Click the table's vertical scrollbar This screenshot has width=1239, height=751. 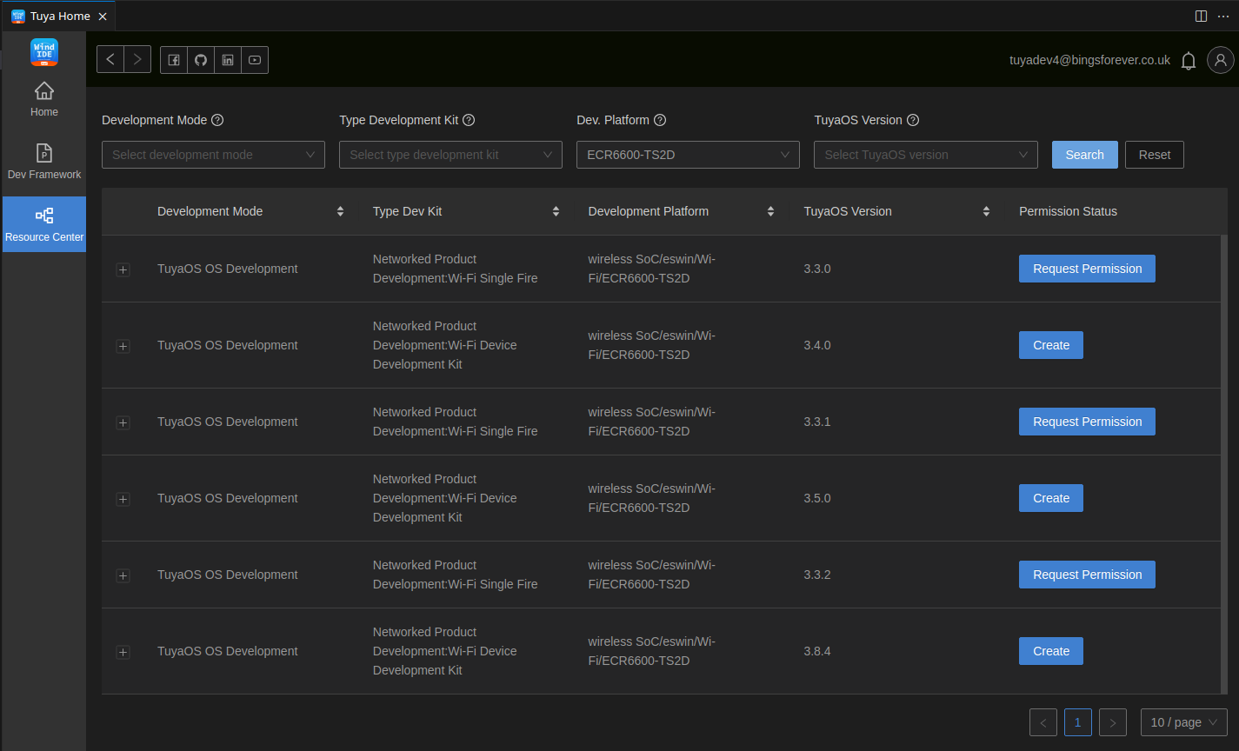1224,464
